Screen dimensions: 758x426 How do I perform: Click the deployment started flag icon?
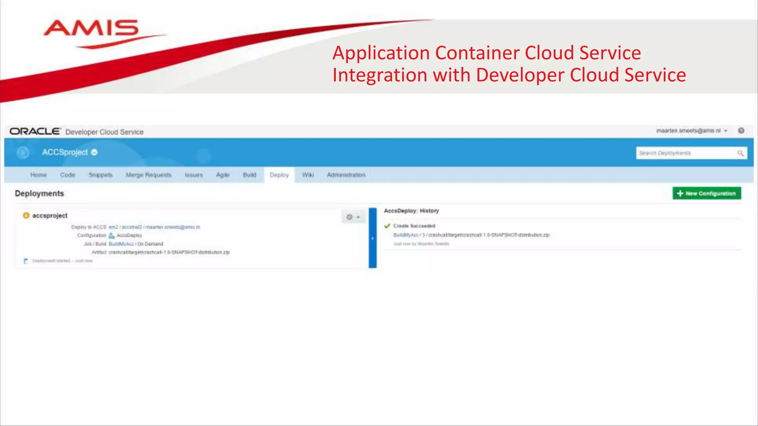click(26, 261)
